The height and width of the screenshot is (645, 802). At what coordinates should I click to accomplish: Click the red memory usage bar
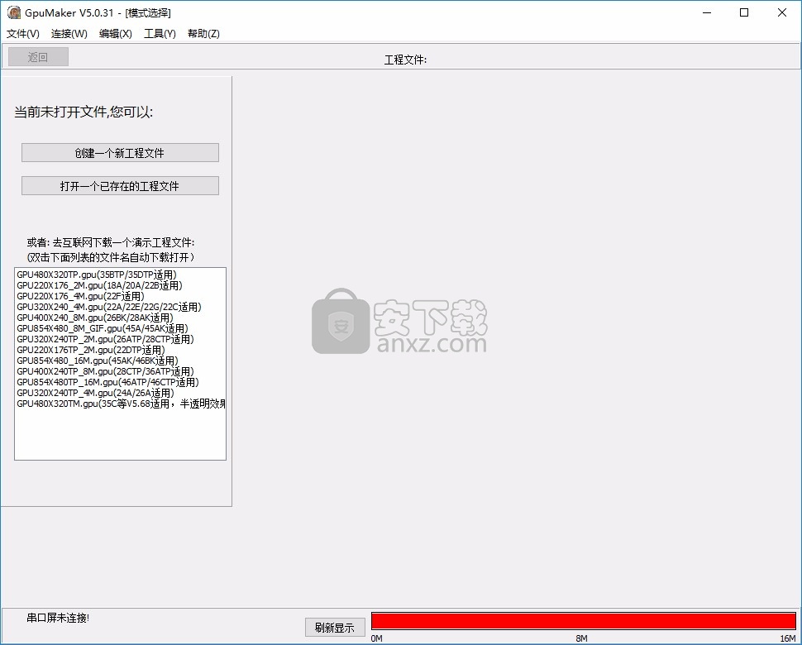click(x=584, y=620)
